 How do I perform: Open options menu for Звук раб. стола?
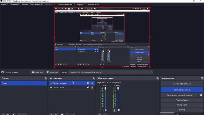pos(102,110)
